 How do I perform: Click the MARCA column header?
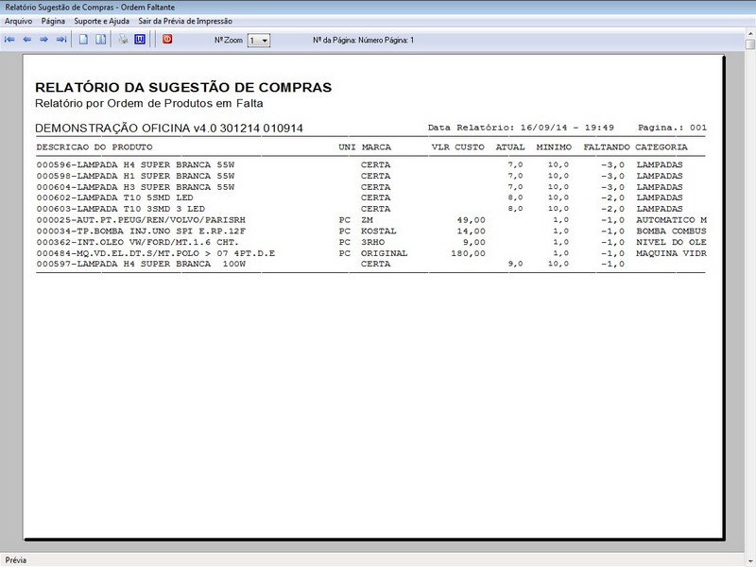click(376, 147)
